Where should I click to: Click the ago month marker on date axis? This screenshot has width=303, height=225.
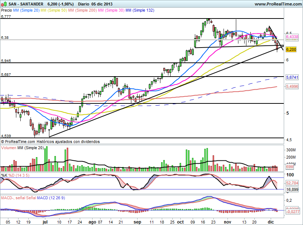point(93,222)
